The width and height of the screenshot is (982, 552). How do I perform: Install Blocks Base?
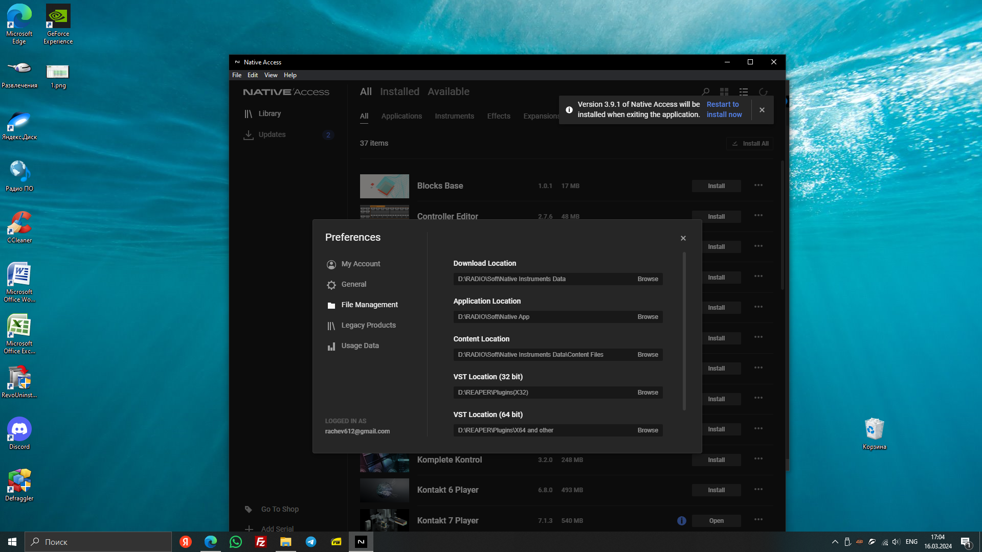pyautogui.click(x=716, y=186)
